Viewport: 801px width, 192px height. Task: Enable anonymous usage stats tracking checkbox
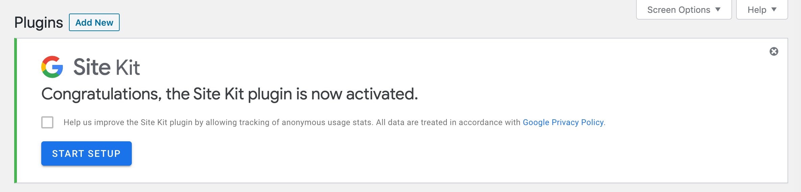47,122
